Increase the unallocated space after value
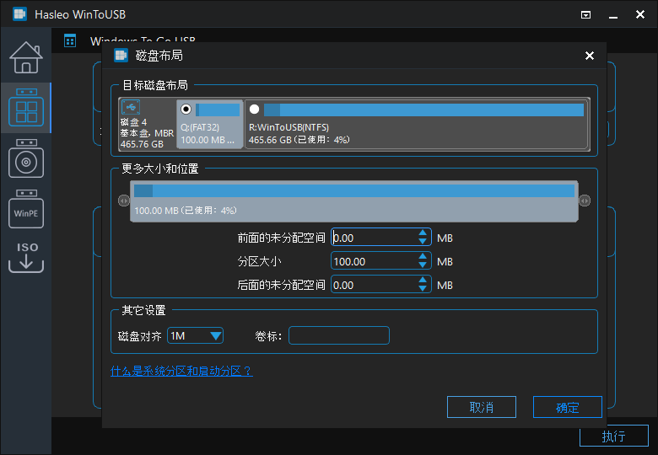 [x=423, y=280]
